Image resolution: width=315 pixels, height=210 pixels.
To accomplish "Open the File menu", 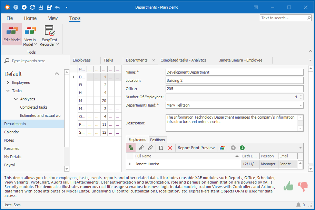I will 10,18.
